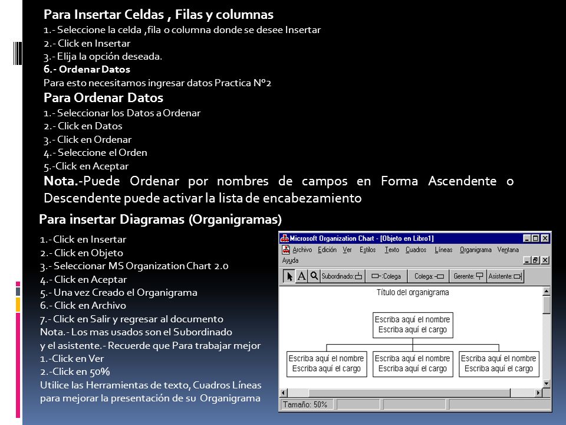The width and height of the screenshot is (566, 425).
Task: Select the middle subordinate box
Action: 413,364
